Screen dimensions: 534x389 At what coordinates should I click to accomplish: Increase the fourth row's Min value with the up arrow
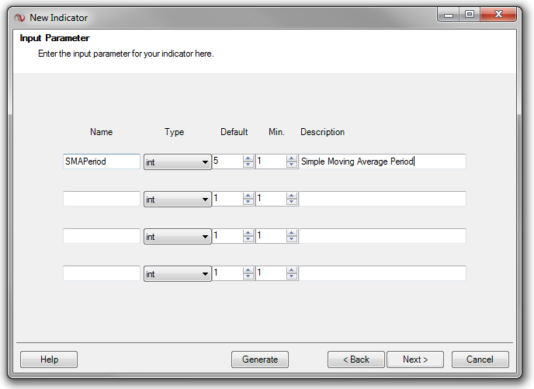click(x=292, y=270)
